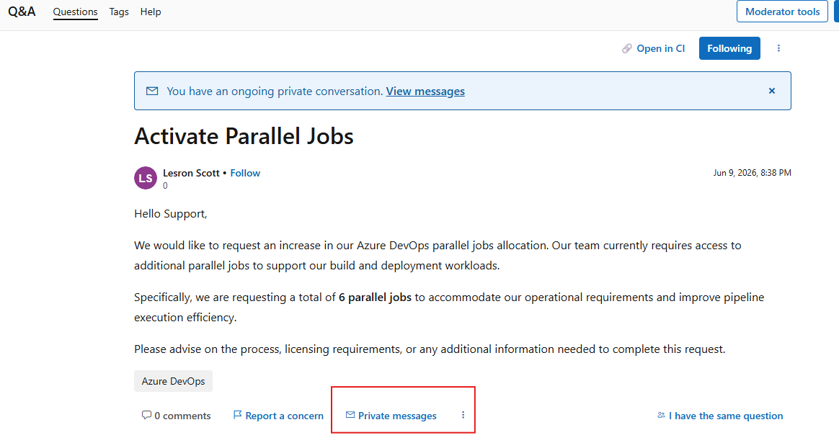Follow the user Lesron Scott
The width and height of the screenshot is (839, 443).
pos(245,173)
